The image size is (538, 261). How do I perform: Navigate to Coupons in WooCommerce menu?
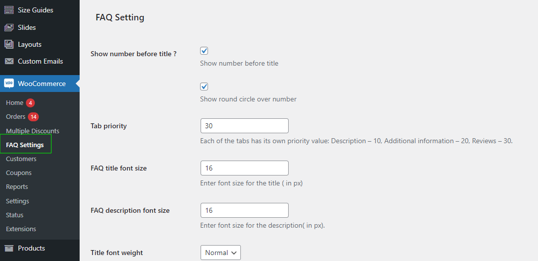[18, 173]
